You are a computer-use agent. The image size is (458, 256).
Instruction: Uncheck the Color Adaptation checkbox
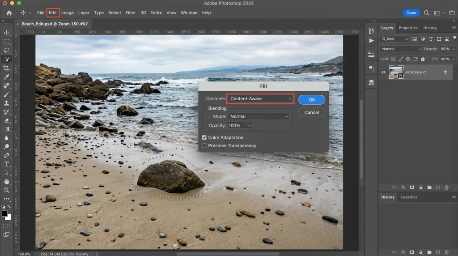tap(204, 137)
